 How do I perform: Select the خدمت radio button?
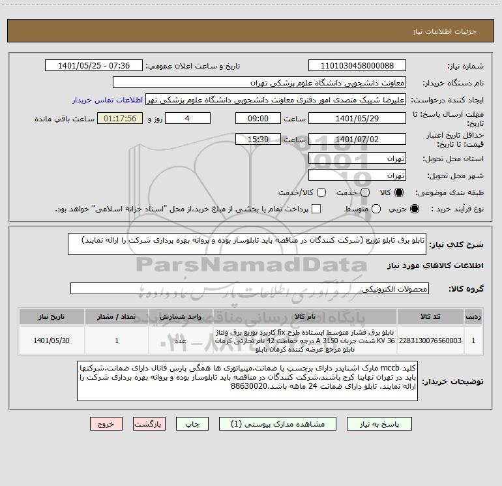coord(365,192)
